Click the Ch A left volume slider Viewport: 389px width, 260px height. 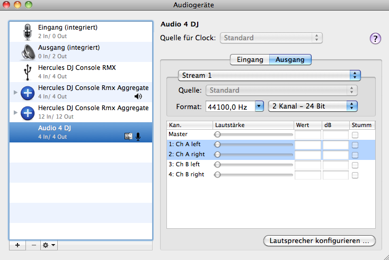click(x=253, y=145)
